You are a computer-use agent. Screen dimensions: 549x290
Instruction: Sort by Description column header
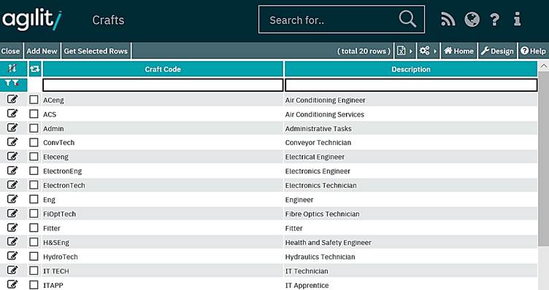411,69
